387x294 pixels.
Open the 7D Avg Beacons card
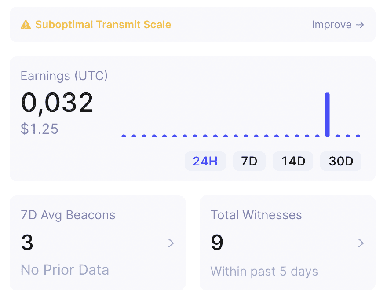click(98, 243)
